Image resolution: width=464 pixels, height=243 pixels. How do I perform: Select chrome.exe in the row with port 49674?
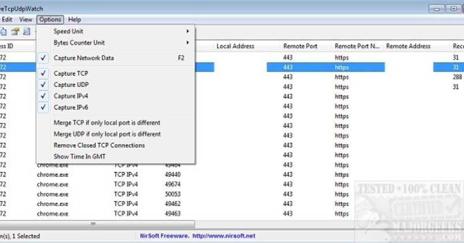point(53,185)
